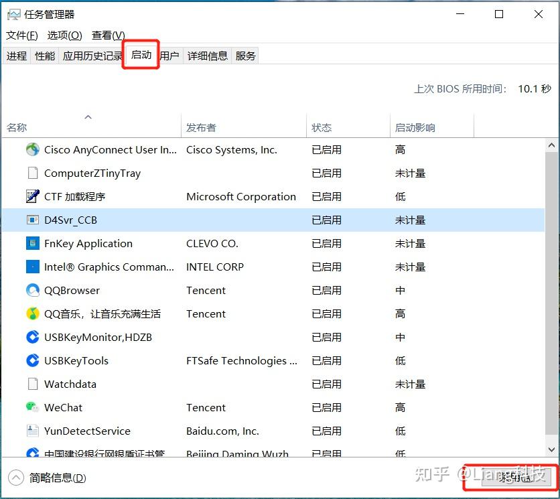The width and height of the screenshot is (560, 499).
Task: Click the ComputerZTinyTray blank file icon
Action: (33, 173)
